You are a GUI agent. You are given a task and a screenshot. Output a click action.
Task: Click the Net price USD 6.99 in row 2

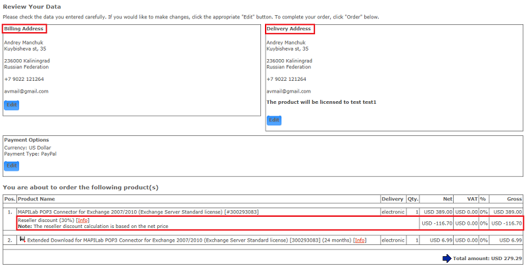441,240
